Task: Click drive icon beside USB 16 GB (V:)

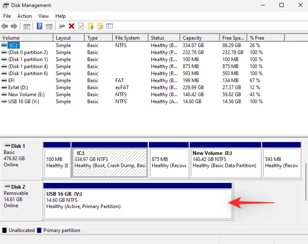Action: pos(4,102)
